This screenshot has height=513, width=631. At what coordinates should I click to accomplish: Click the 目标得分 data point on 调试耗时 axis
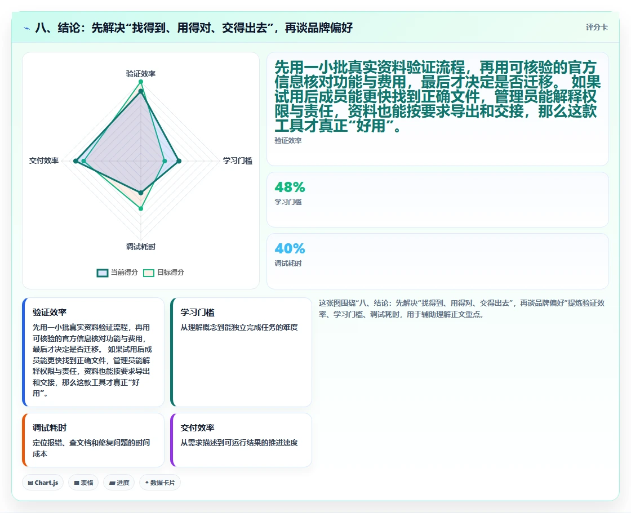[141, 208]
